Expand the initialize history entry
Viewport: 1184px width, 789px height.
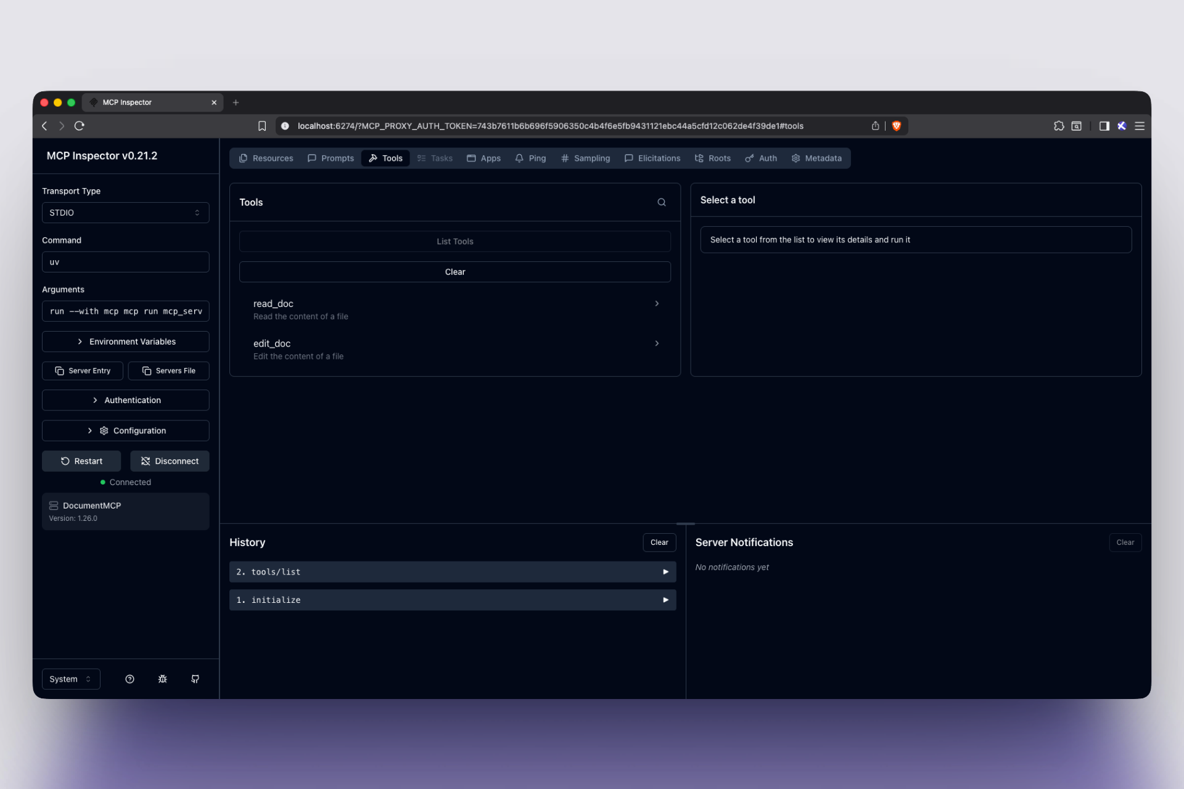pos(453,600)
